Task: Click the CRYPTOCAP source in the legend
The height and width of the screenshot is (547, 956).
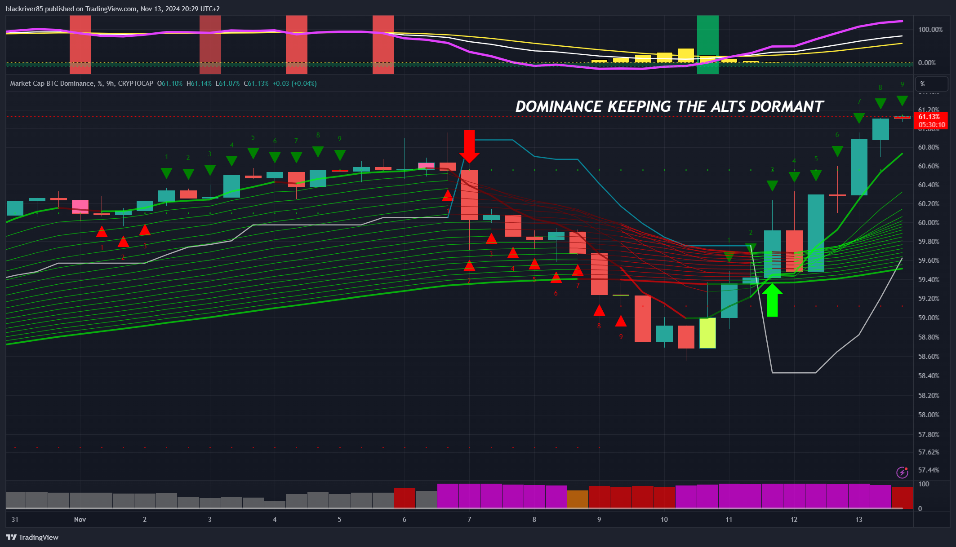Action: (135, 84)
